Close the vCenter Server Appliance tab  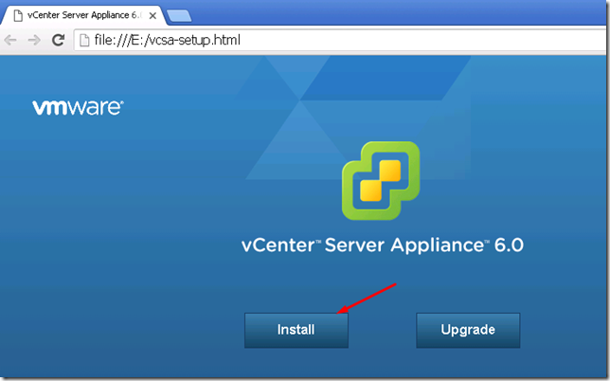tap(152, 16)
